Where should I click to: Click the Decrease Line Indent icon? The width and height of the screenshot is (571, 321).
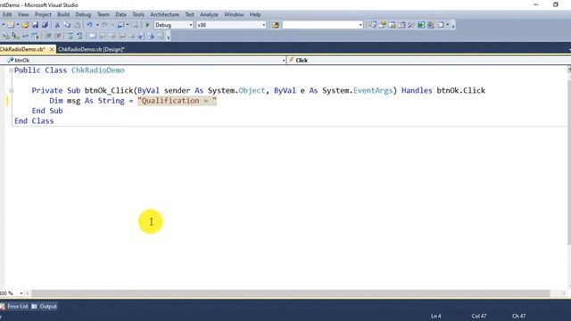click(48, 36)
